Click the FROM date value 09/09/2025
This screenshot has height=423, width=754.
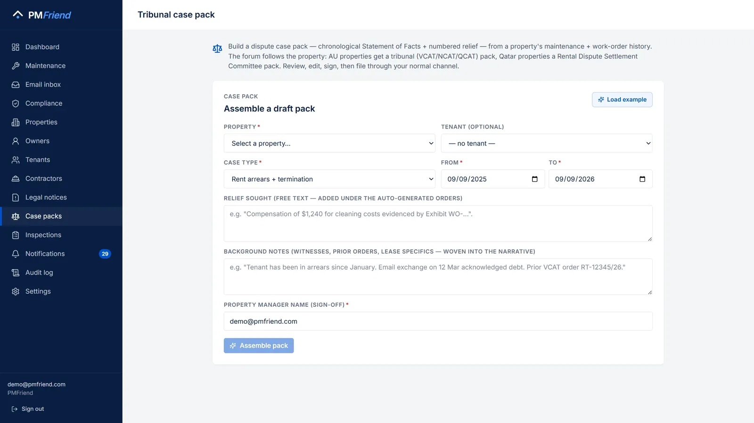pos(467,179)
